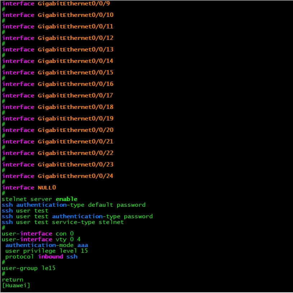The image size is (293, 293).
Task: Click the short line 'ssh user test'
Action: pos(25,211)
